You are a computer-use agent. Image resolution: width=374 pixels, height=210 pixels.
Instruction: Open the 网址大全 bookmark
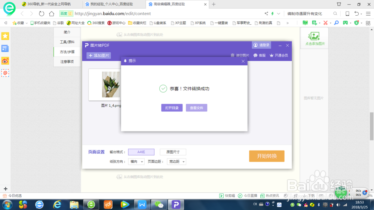tap(76, 23)
